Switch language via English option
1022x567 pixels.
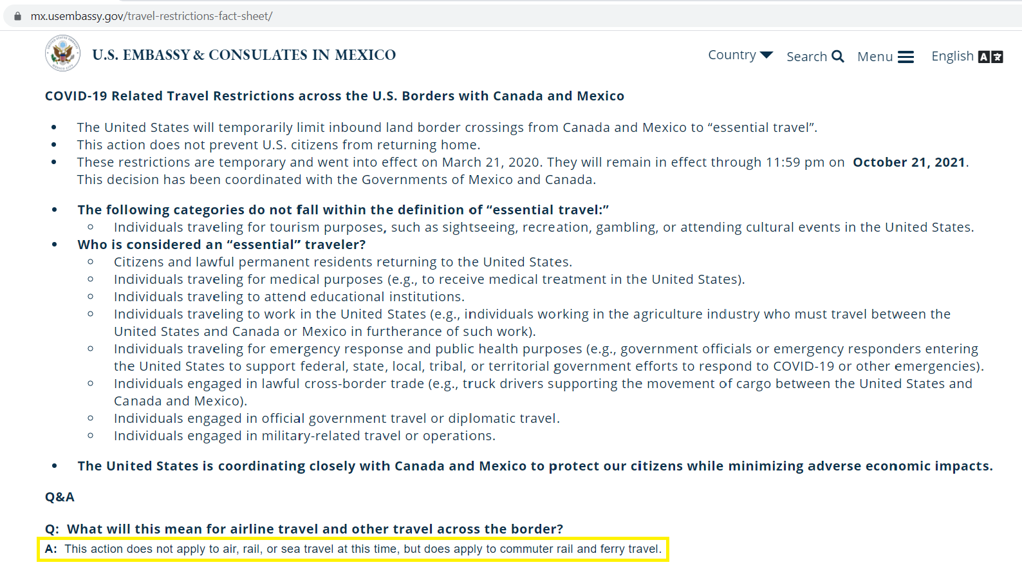[x=967, y=56]
